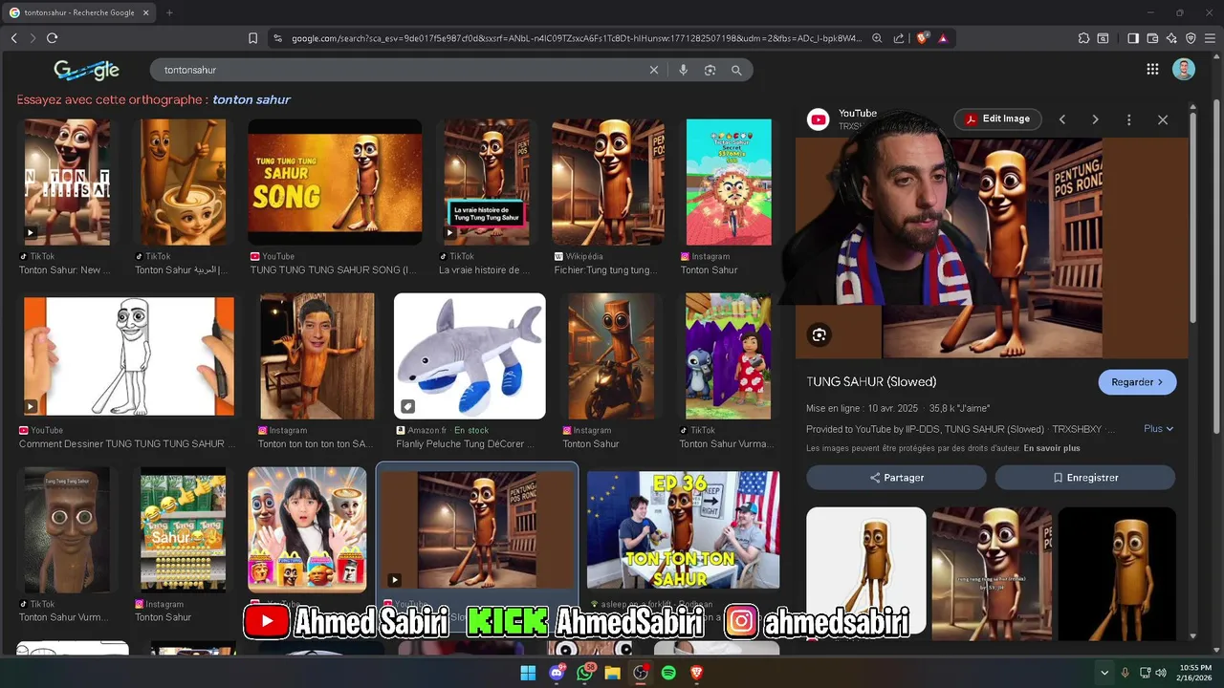The width and height of the screenshot is (1224, 688).
Task: Open the extensions puzzle icon
Action: coord(1083,38)
